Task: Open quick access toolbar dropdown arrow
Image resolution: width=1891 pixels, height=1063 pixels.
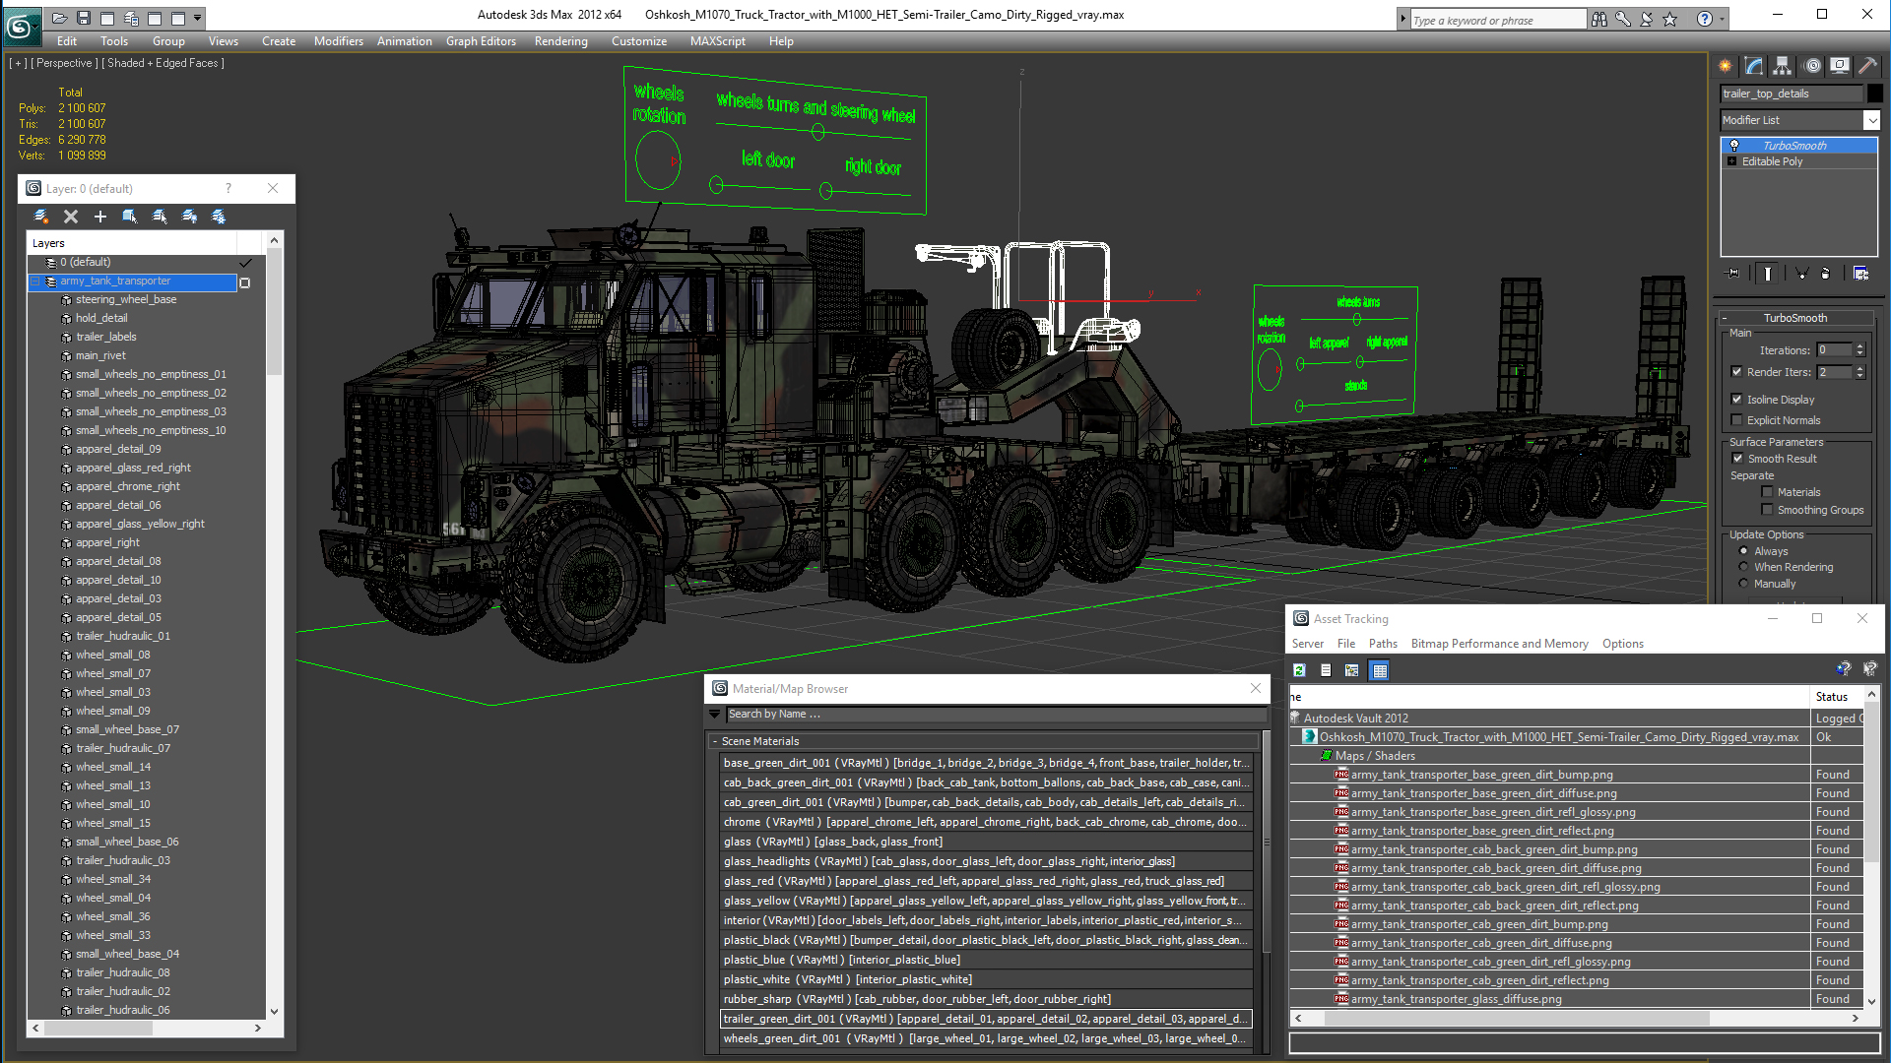Action: (x=198, y=18)
